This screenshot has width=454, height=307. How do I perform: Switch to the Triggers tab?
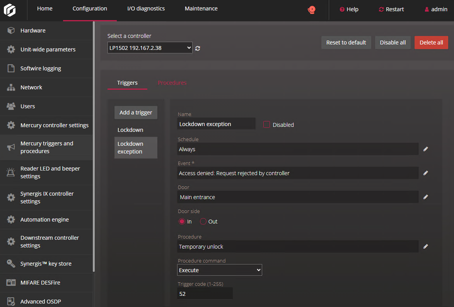coord(127,83)
